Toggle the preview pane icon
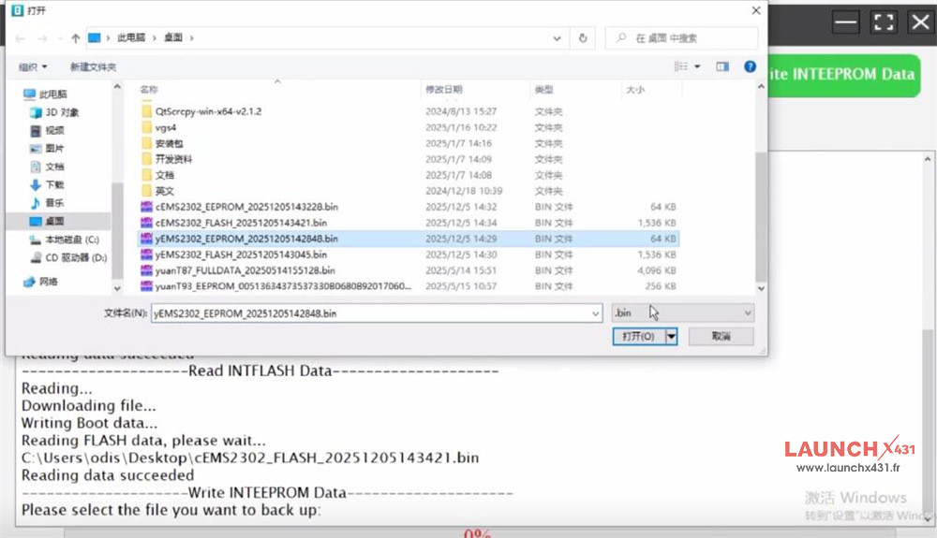The height and width of the screenshot is (538, 937). 722,66
